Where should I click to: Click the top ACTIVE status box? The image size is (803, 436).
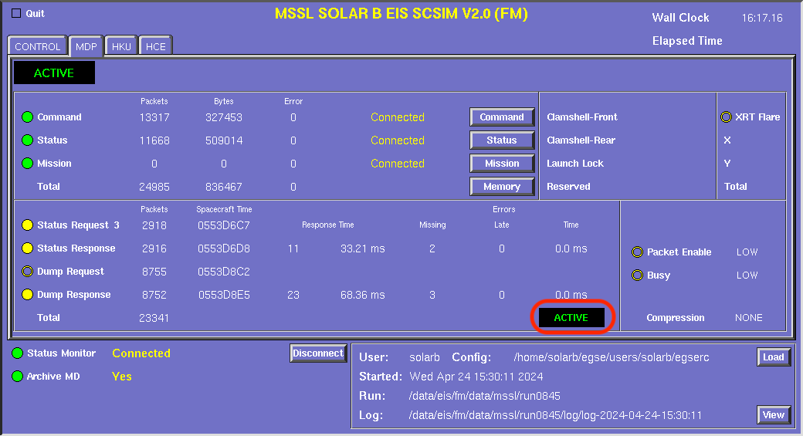(54, 73)
